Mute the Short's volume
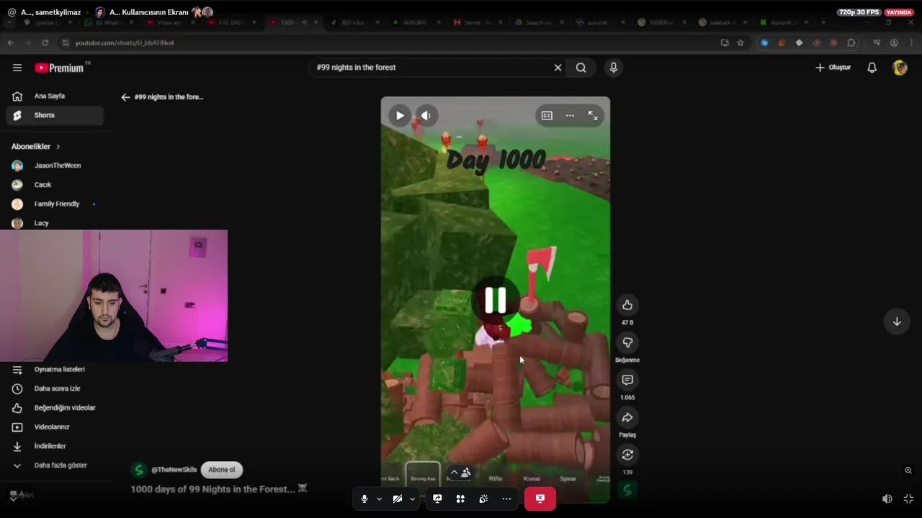The width and height of the screenshot is (922, 518). point(426,116)
